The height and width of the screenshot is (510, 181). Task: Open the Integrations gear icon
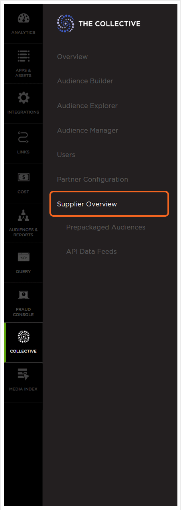[x=24, y=97]
